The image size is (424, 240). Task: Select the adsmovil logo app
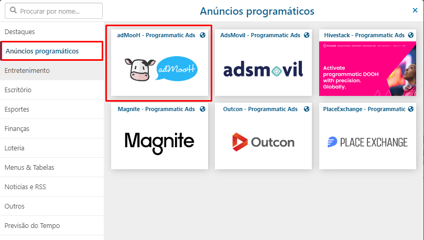(x=264, y=69)
